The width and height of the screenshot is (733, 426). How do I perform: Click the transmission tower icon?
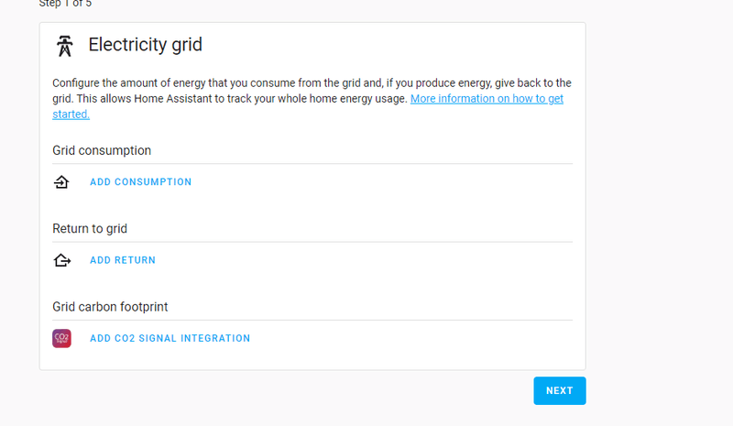coord(64,46)
